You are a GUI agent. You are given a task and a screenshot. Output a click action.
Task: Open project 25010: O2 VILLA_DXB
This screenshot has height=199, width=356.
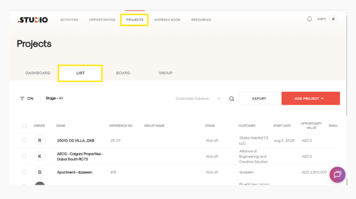75,141
